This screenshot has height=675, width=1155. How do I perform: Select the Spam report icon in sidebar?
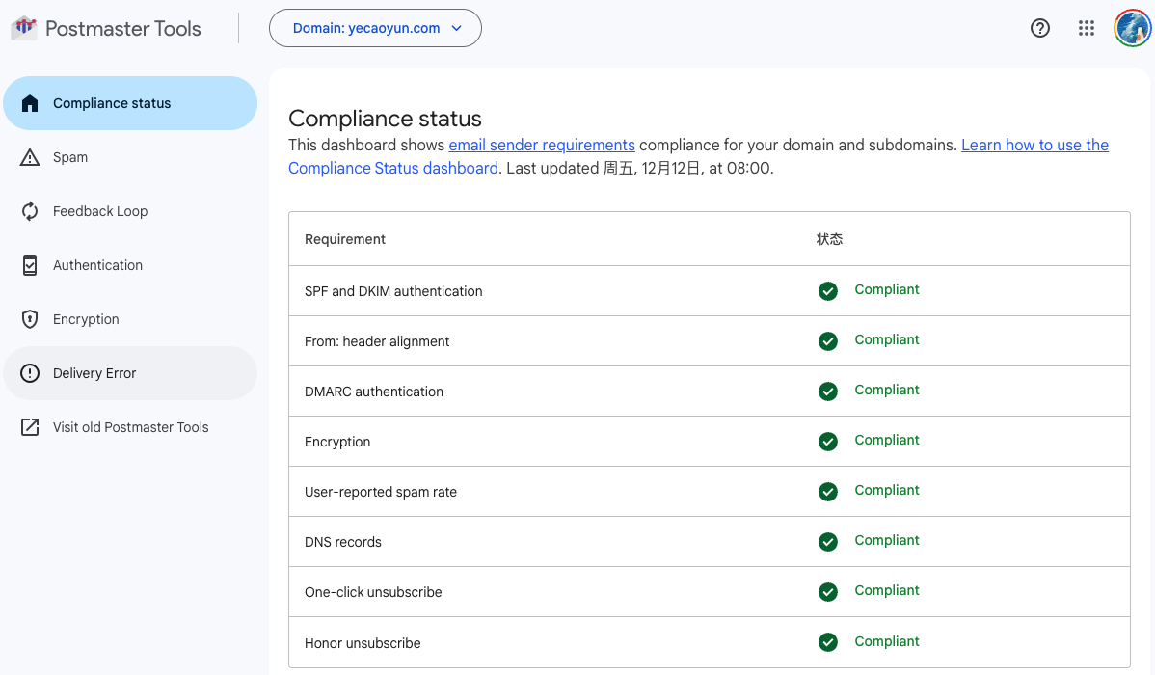(x=29, y=156)
